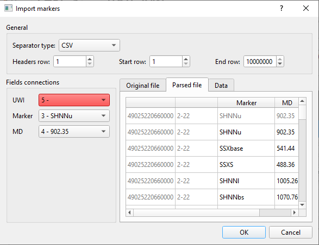
Task: Click UWI 49025220660000 in the SHNNbs row
Action: pyautogui.click(x=151, y=197)
